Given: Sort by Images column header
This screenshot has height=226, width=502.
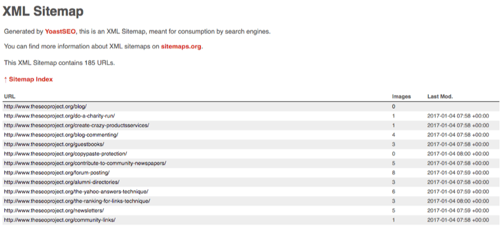Looking at the screenshot, I should 401,97.
